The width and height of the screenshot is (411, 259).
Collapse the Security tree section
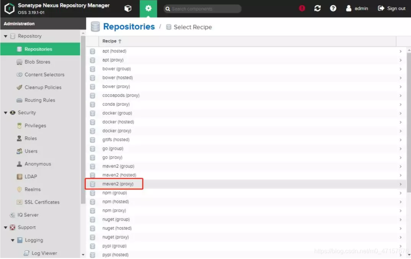6,112
